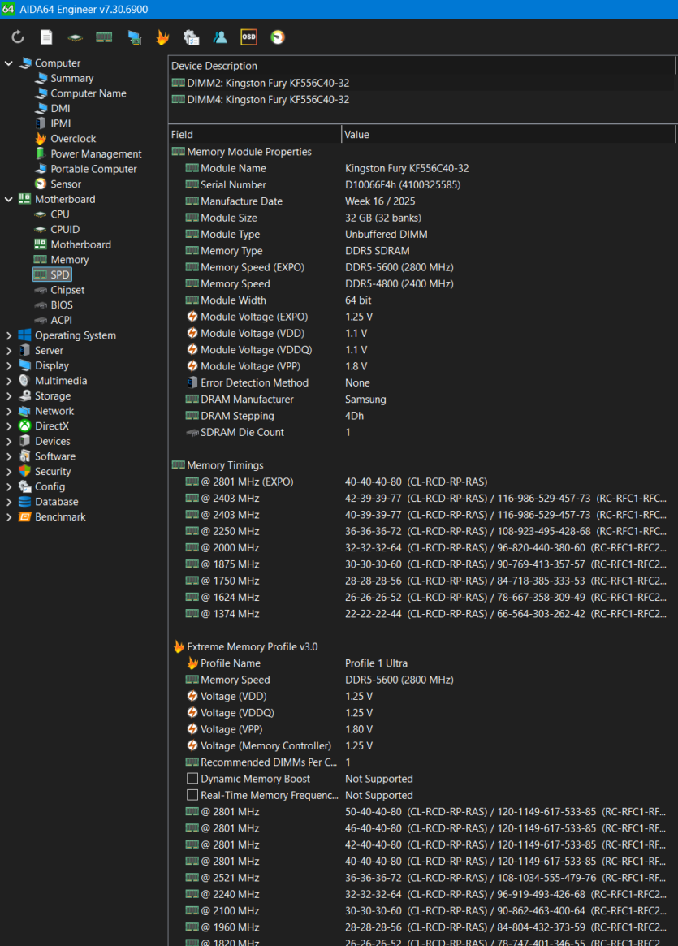The height and width of the screenshot is (946, 678).
Task: Open the Monitor Diagnostics toolbar icon
Action: pos(135,37)
